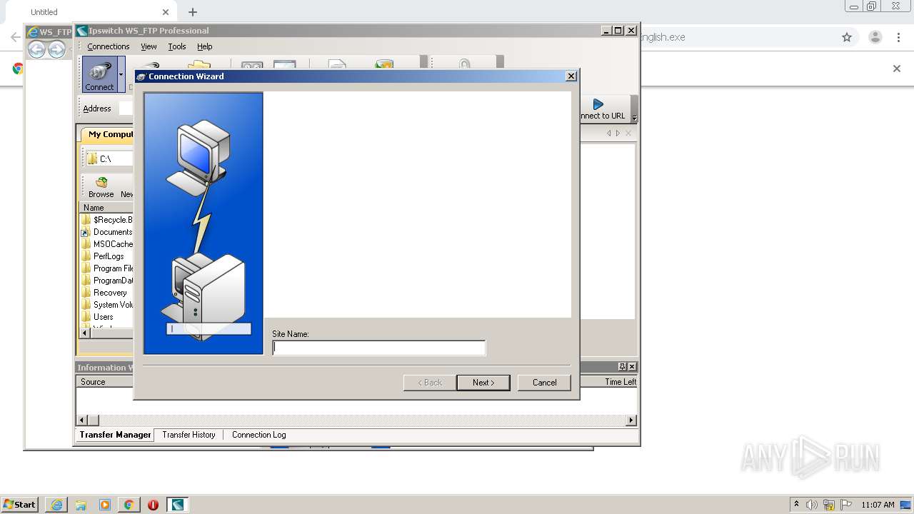Dismiss the Chrome info bar with the X

[897, 69]
